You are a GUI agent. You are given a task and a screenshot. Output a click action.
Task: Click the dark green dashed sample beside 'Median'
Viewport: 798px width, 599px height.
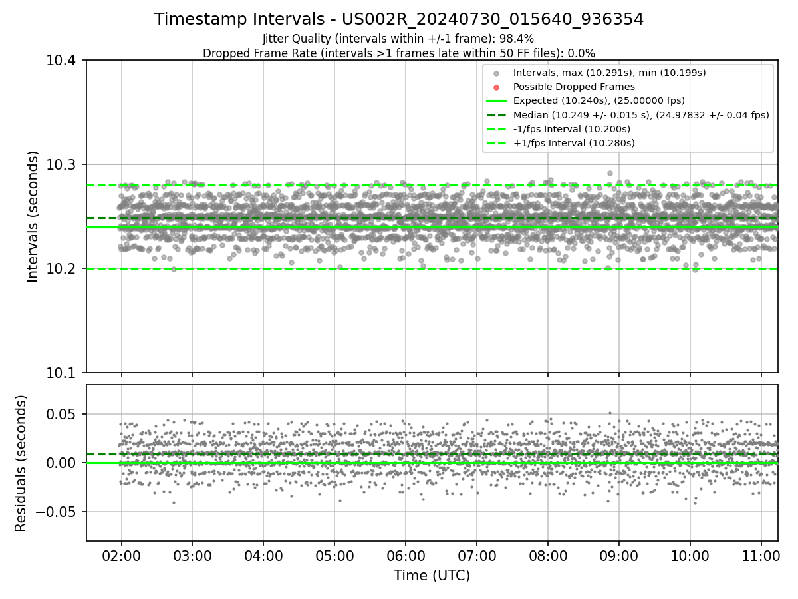pyautogui.click(x=497, y=115)
